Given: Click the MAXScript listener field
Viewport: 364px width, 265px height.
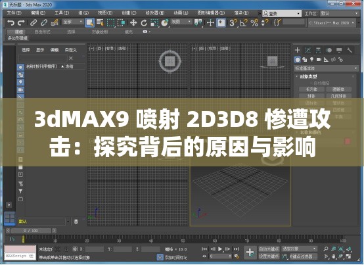Looking at the screenshot, I should coord(20,256).
